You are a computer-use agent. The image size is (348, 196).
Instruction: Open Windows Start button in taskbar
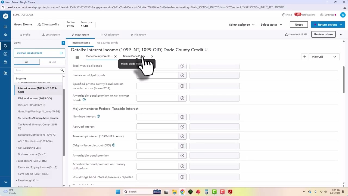pyautogui.click(x=118, y=192)
